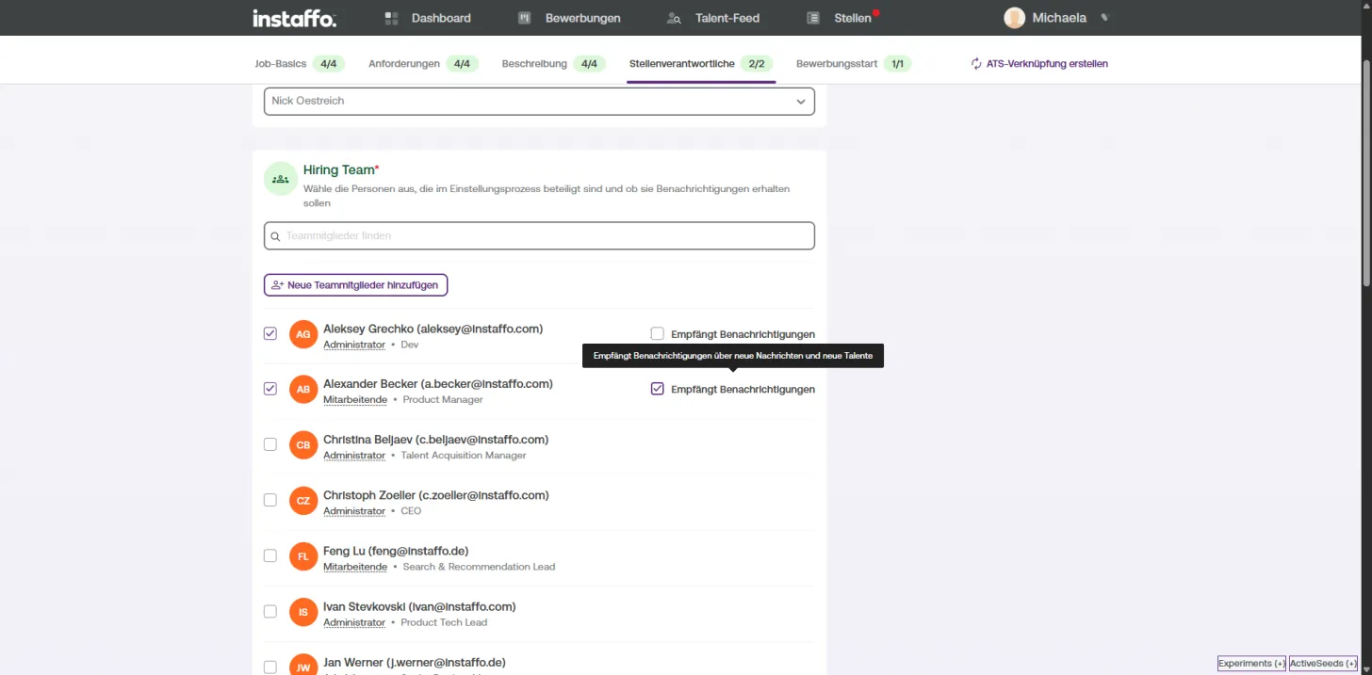Image resolution: width=1372 pixels, height=675 pixels.
Task: Uncheck Alexander Becker from the hiring team
Action: pos(270,389)
